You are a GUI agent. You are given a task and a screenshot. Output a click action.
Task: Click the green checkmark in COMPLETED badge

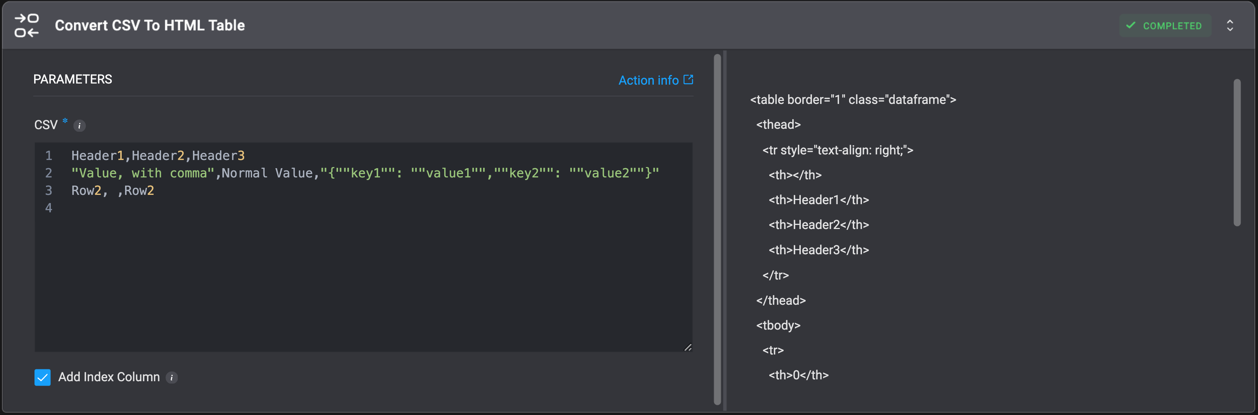coord(1131,25)
